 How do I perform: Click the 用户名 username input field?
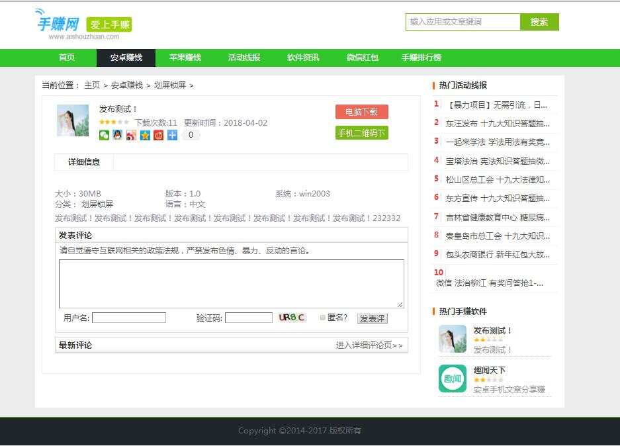pyautogui.click(x=128, y=317)
